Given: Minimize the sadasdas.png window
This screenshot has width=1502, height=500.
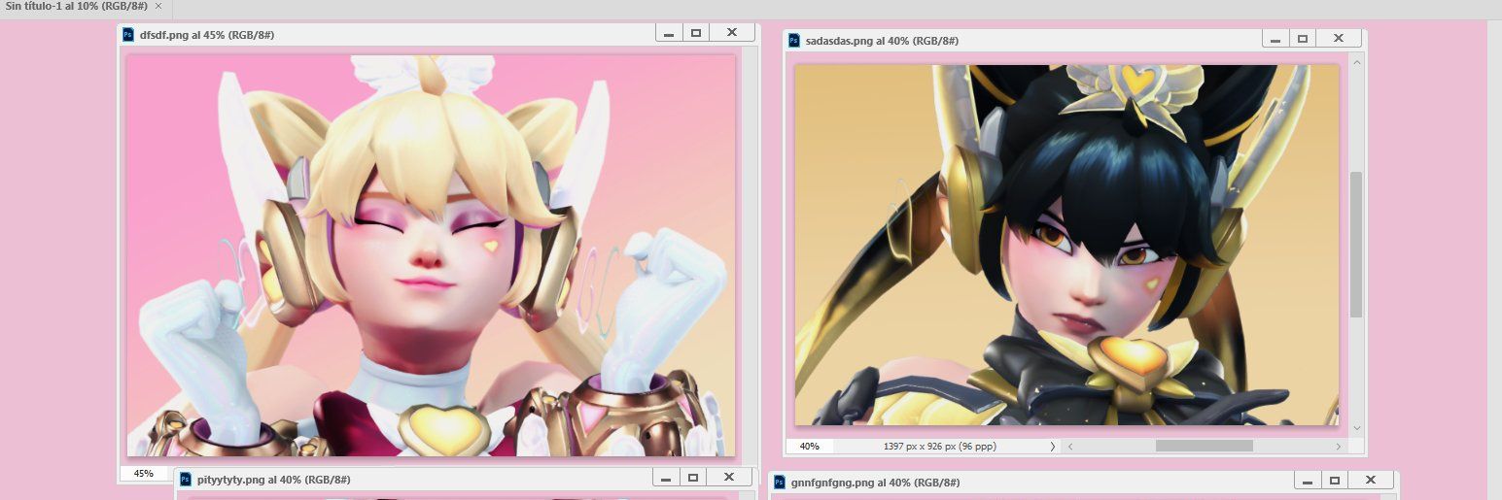Looking at the screenshot, I should pos(1275,39).
